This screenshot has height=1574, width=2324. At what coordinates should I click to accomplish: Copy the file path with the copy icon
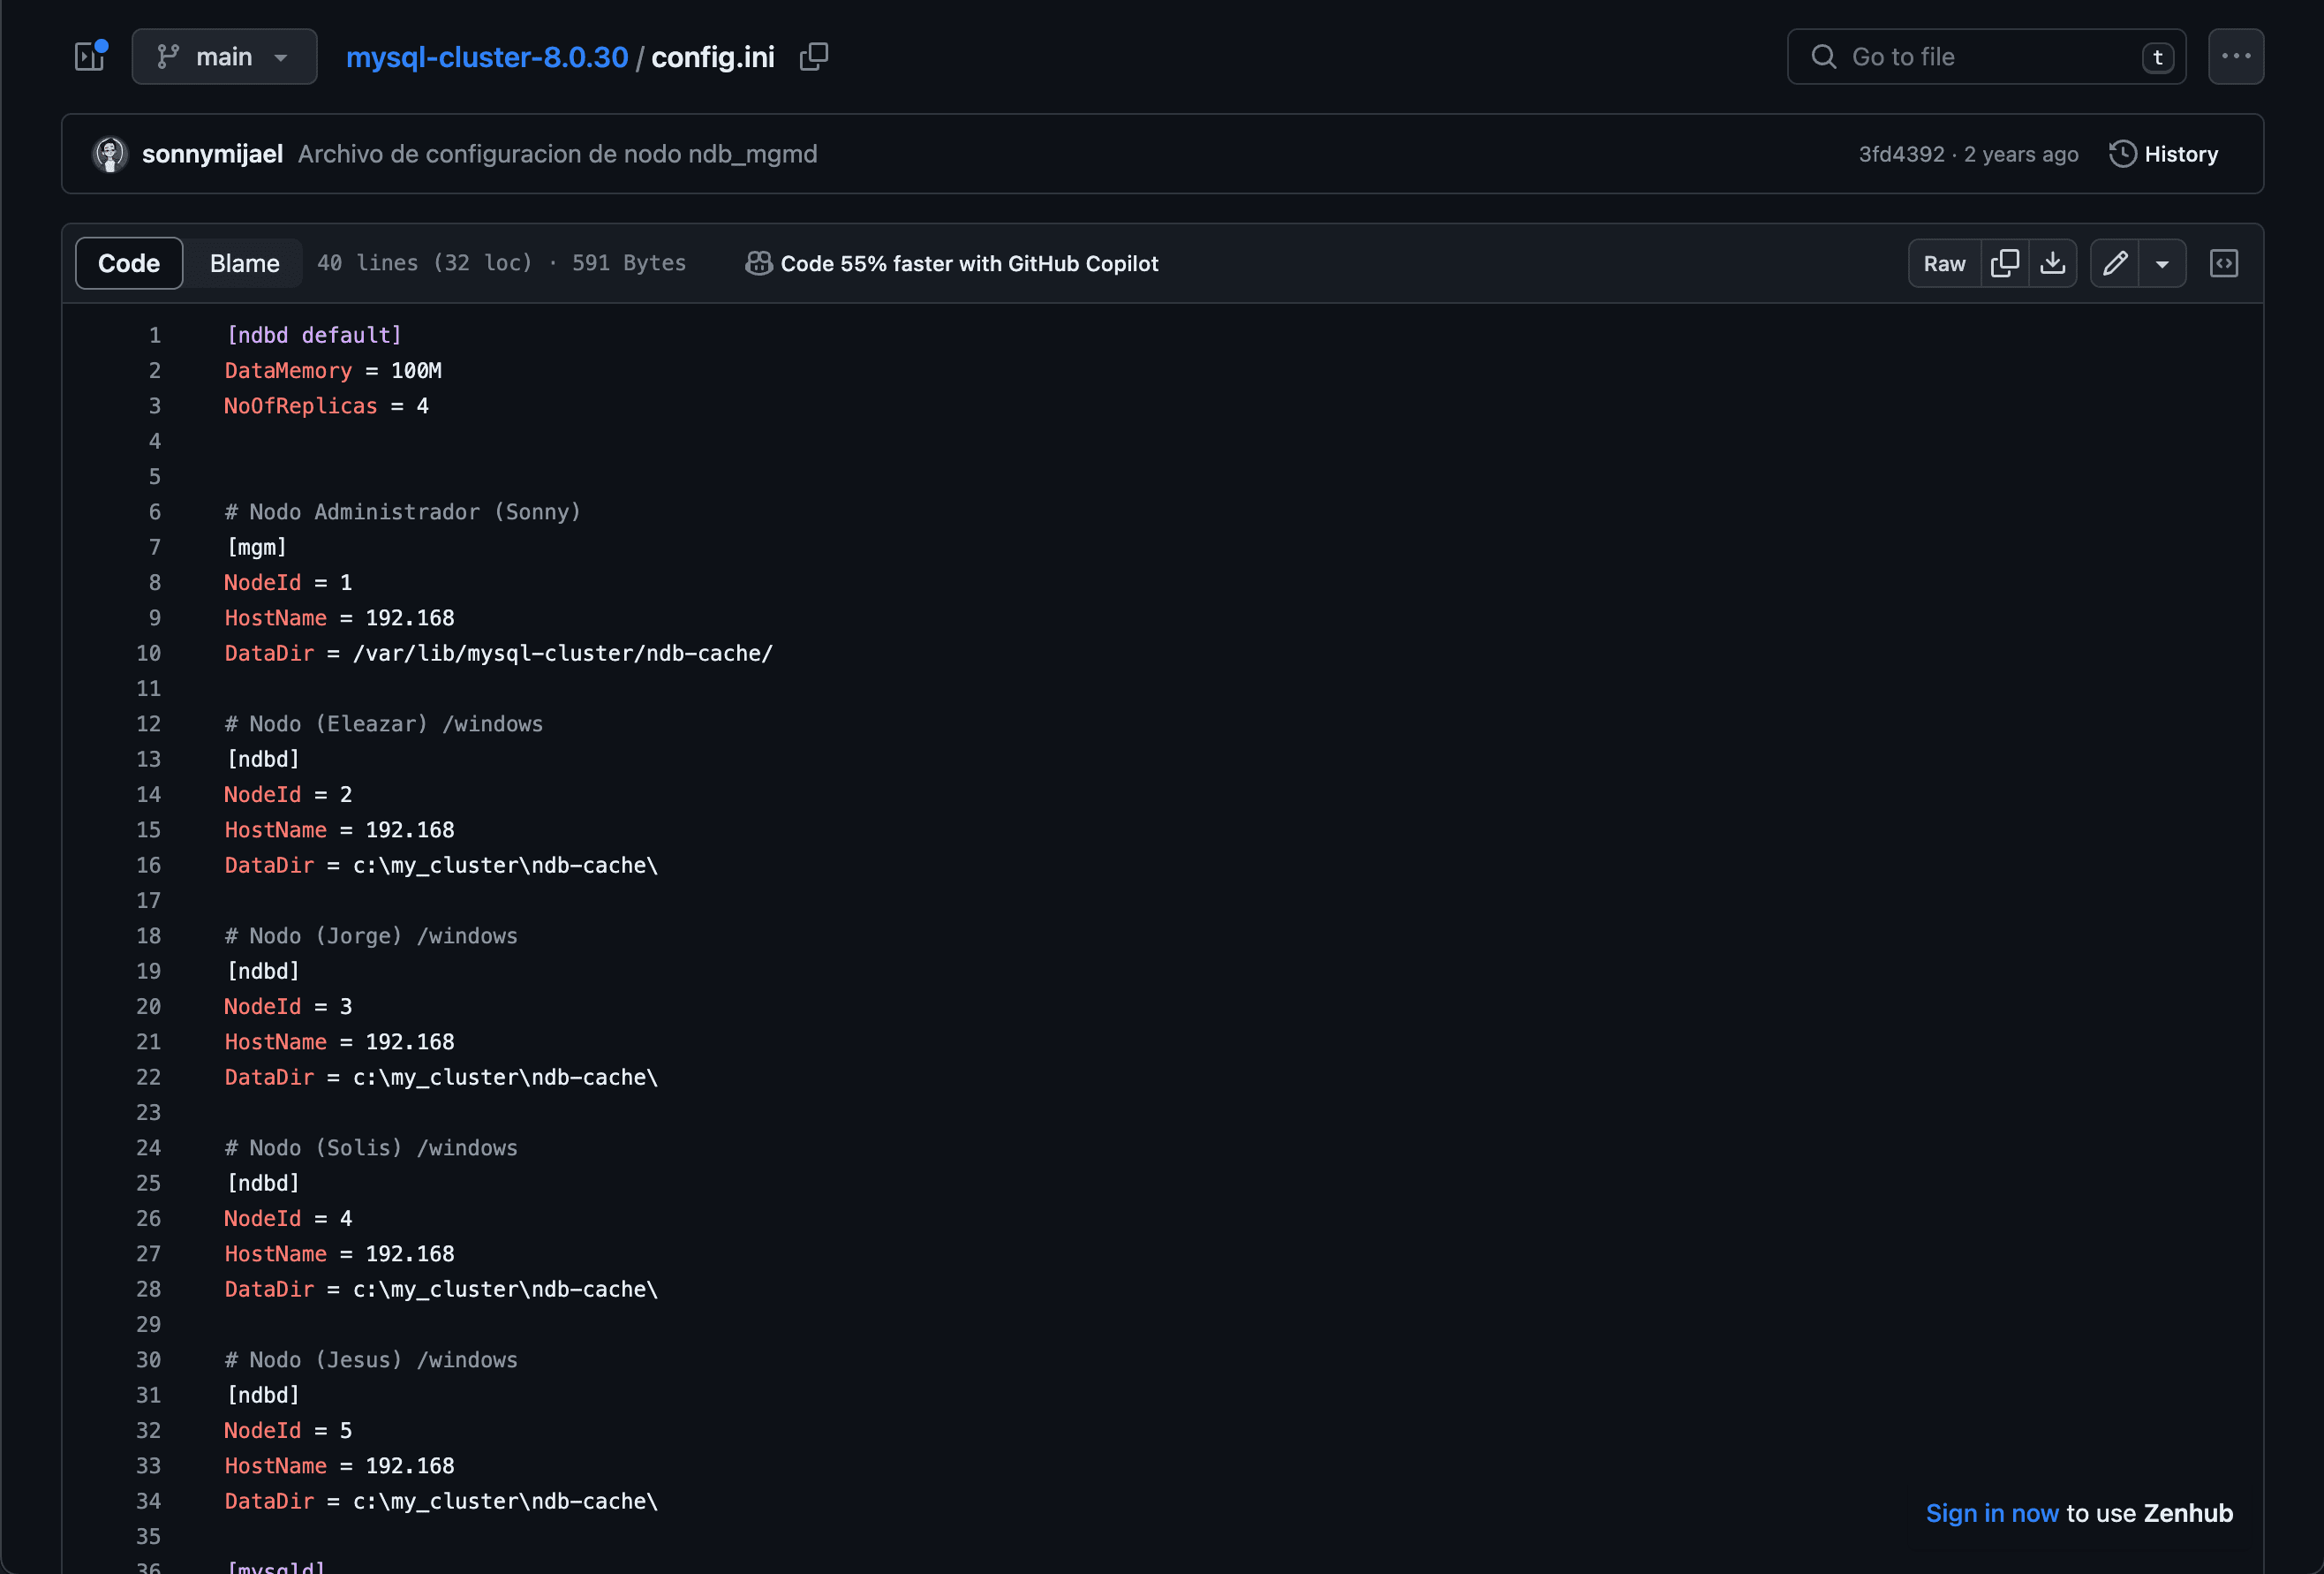[x=814, y=56]
